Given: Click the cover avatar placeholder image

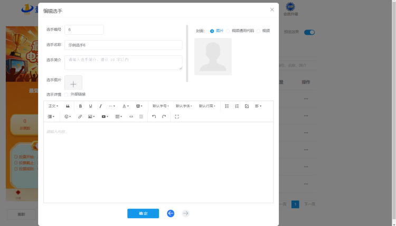Looking at the screenshot, I should tap(213, 56).
